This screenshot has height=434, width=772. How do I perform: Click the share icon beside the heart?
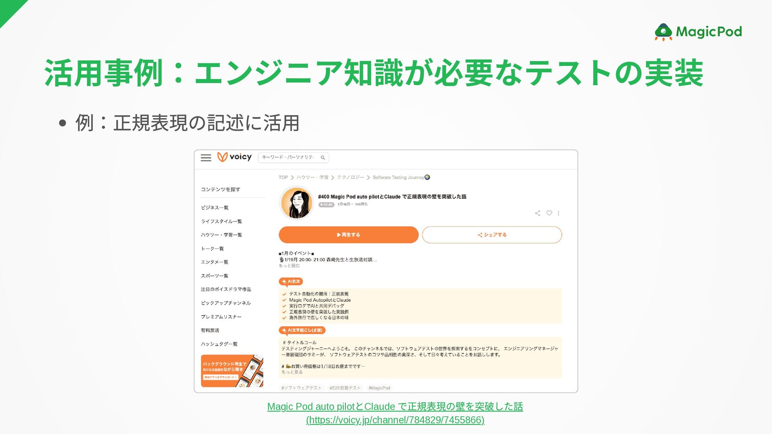click(x=538, y=213)
